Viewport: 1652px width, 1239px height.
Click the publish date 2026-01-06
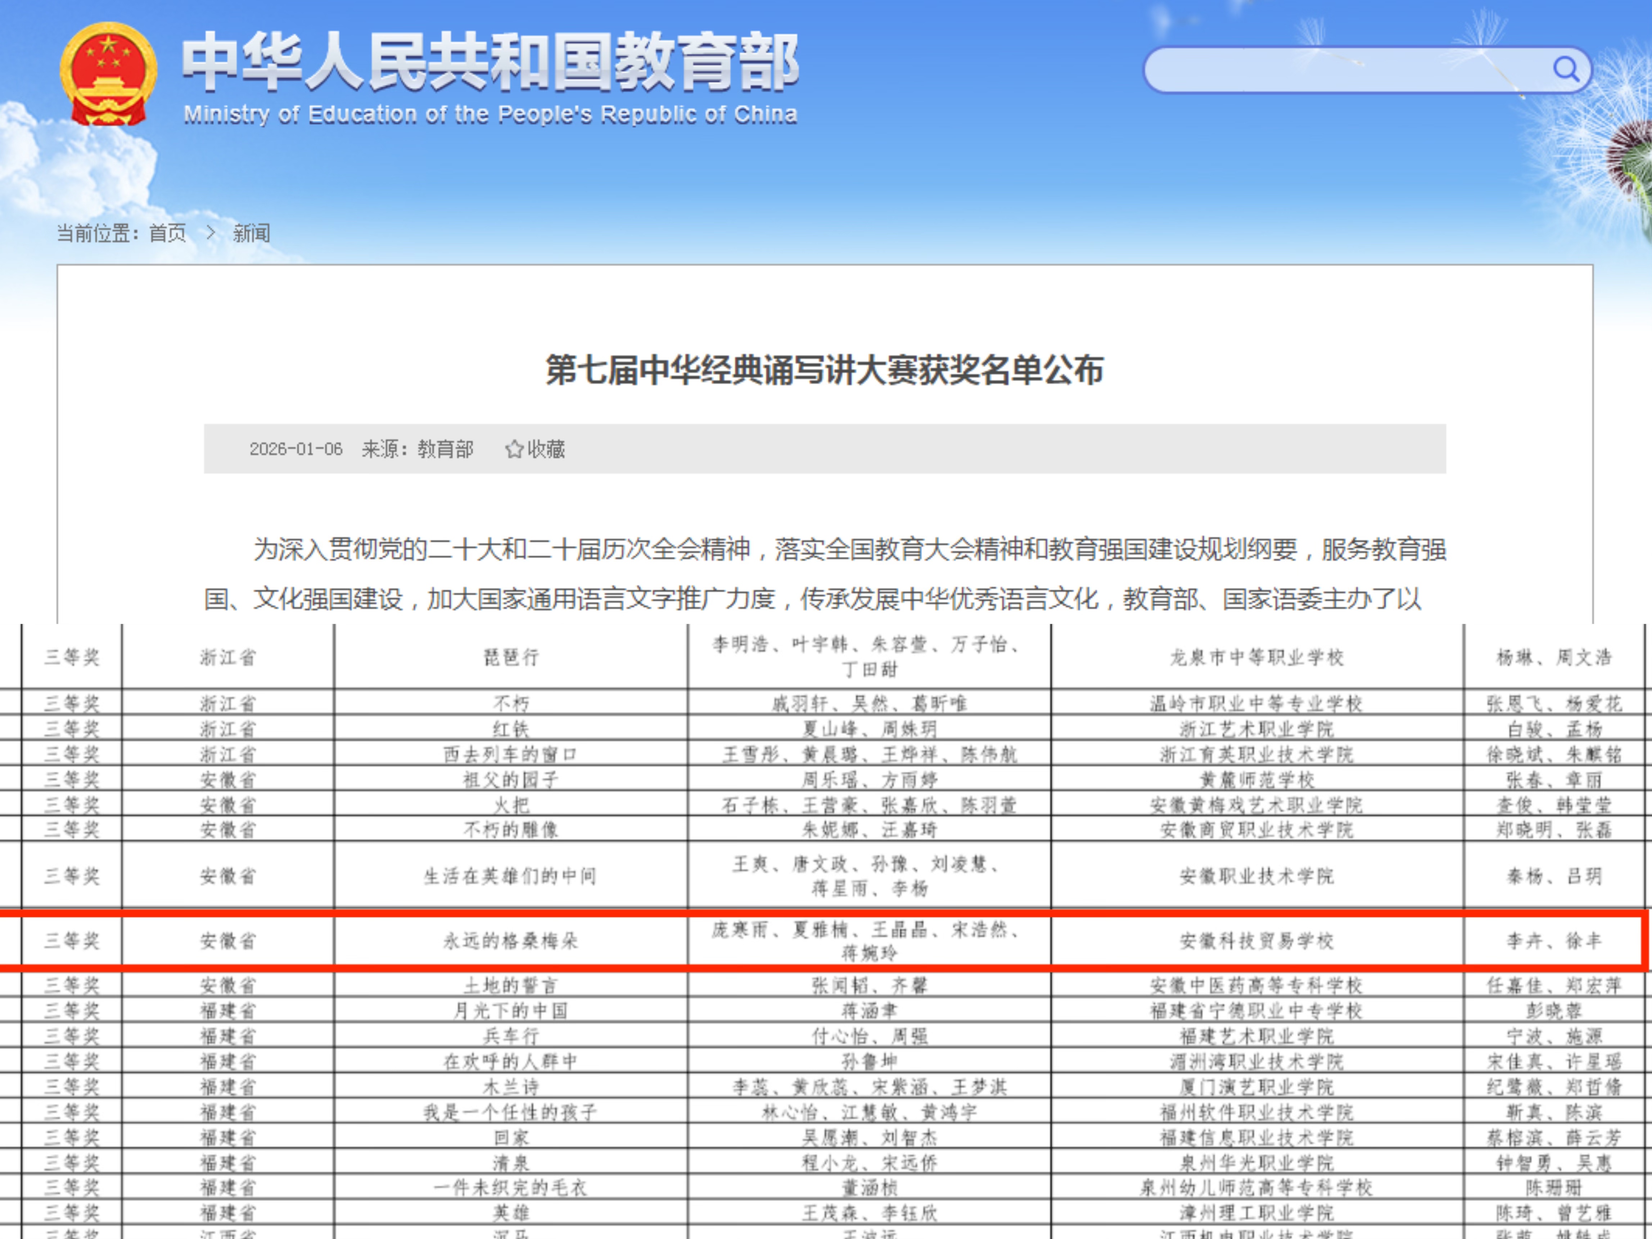pos(296,449)
